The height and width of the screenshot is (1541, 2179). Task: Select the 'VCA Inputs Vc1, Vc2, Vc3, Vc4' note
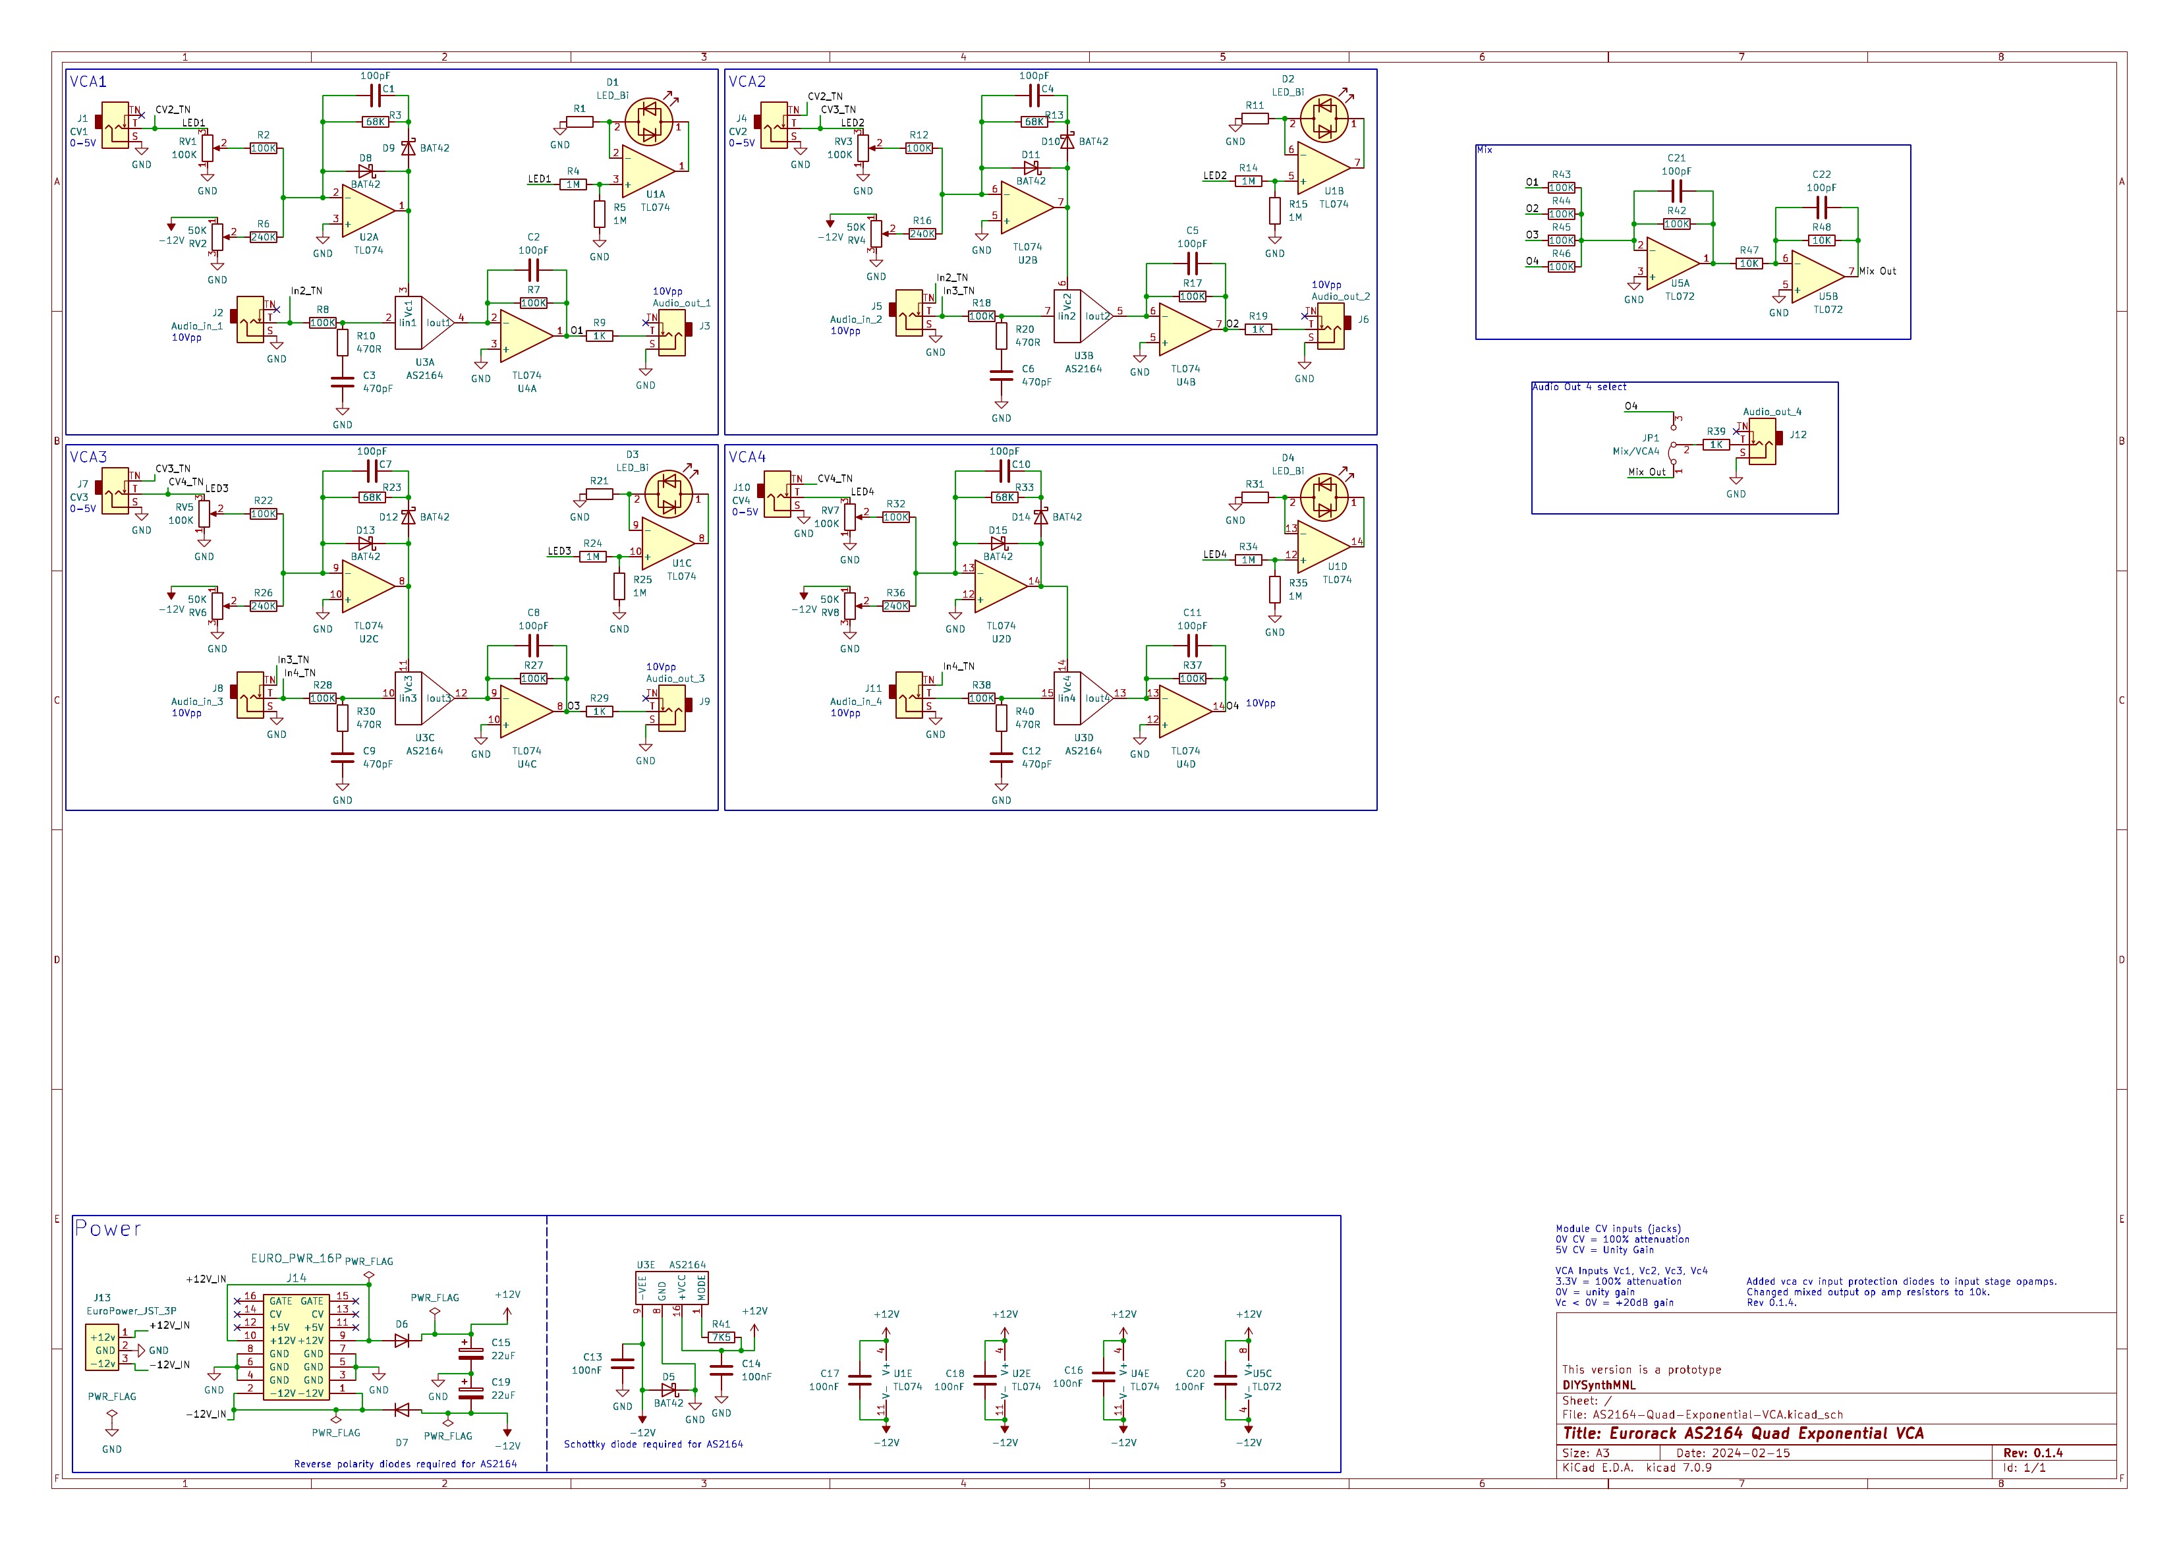tap(1631, 1271)
